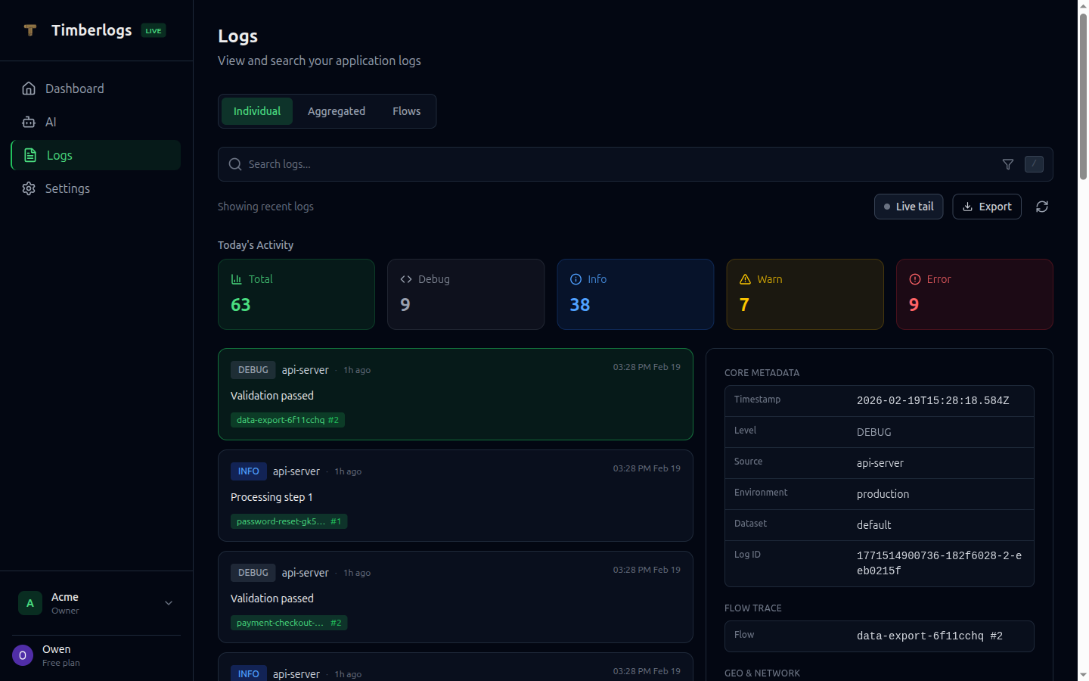The height and width of the screenshot is (681, 1089).
Task: Open Settings via the gear icon
Action: (x=29, y=188)
